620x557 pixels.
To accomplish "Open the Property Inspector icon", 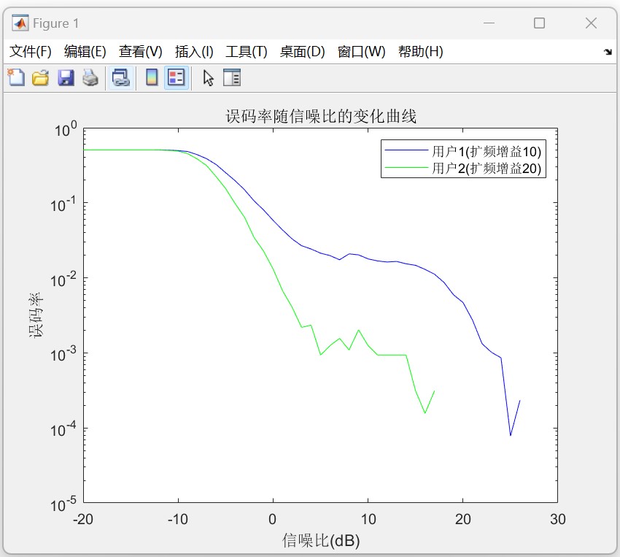I will tap(232, 77).
